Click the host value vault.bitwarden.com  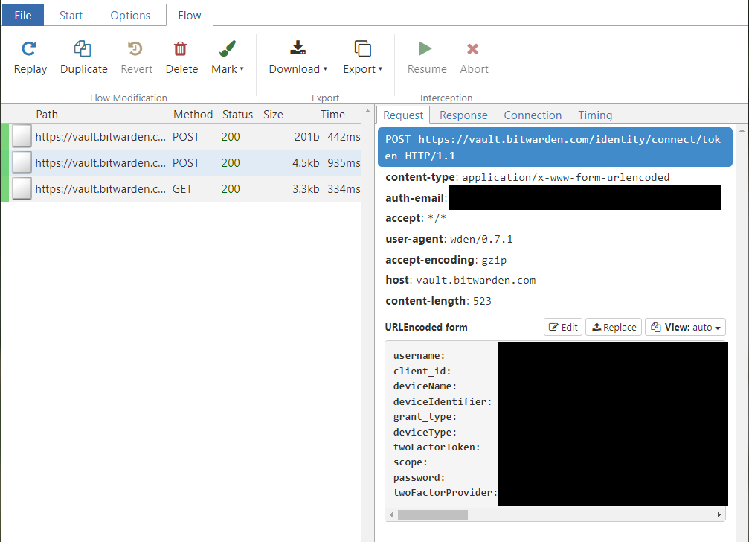click(x=476, y=280)
